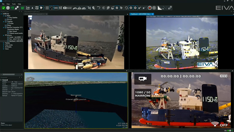Expand the Color modes tree node

pyautogui.click(x=4, y=45)
